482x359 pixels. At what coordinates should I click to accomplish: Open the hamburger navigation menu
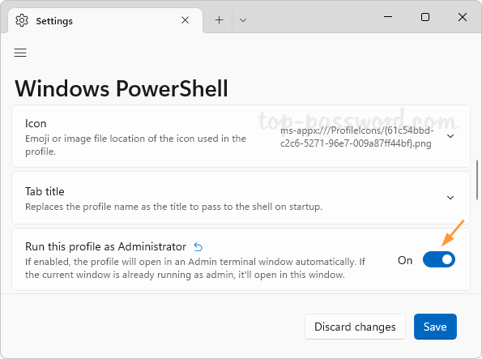pyautogui.click(x=20, y=53)
